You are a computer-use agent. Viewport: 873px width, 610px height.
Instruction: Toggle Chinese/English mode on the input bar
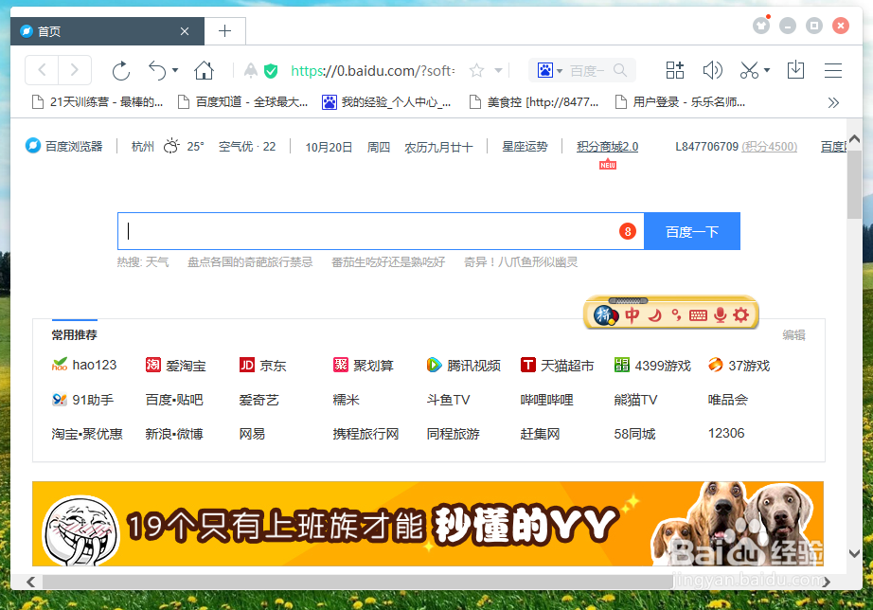coord(631,314)
